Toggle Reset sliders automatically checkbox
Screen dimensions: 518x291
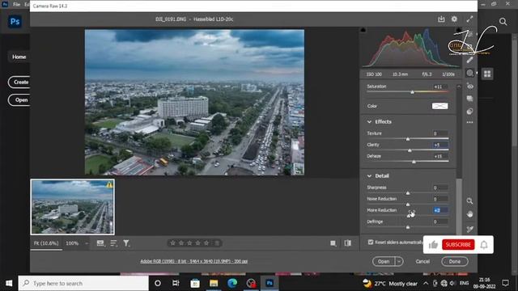click(x=371, y=242)
